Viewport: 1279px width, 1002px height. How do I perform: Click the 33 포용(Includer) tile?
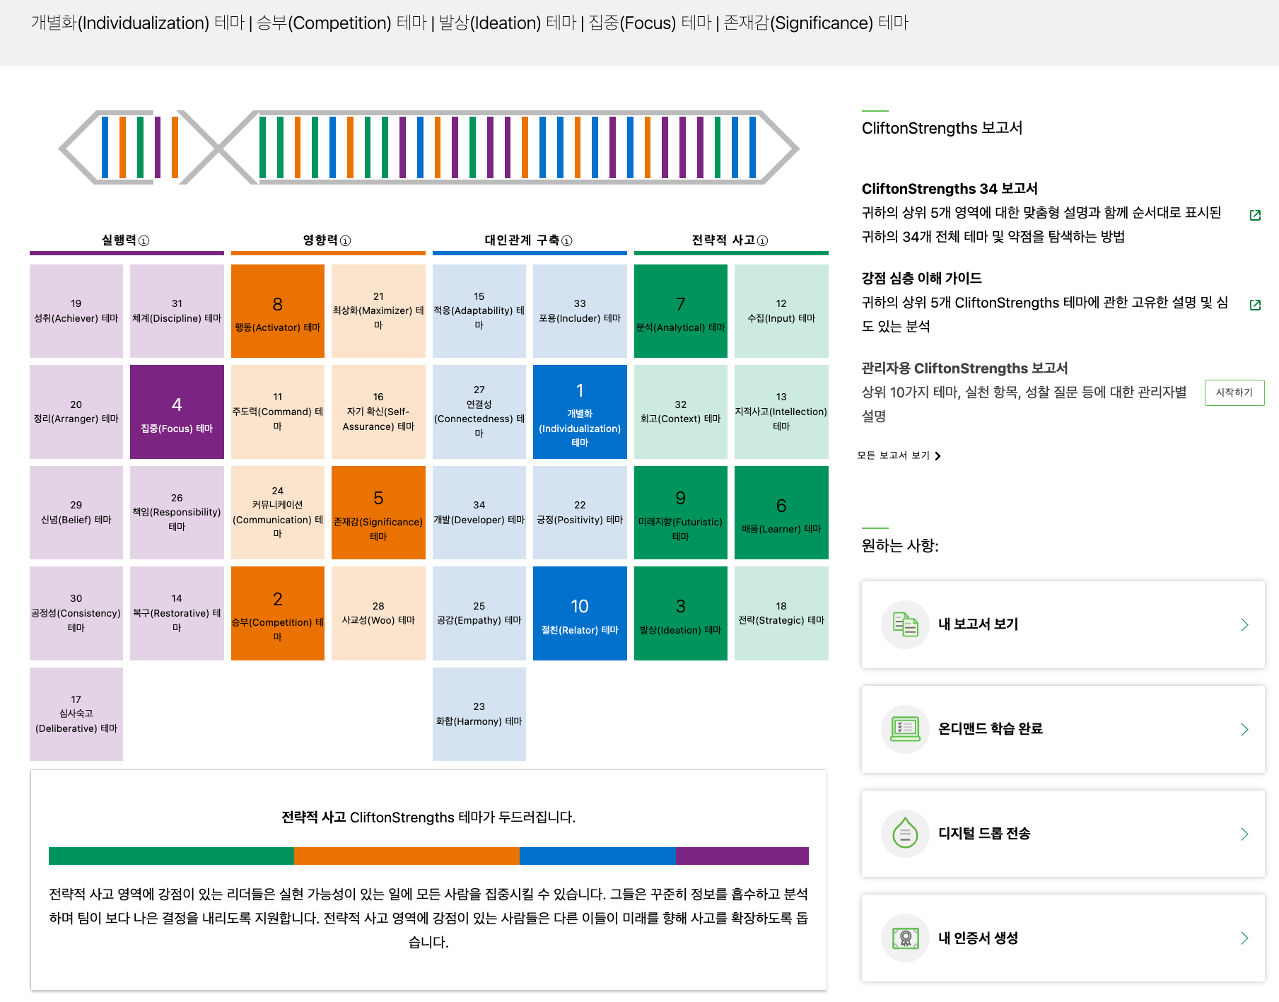[580, 311]
